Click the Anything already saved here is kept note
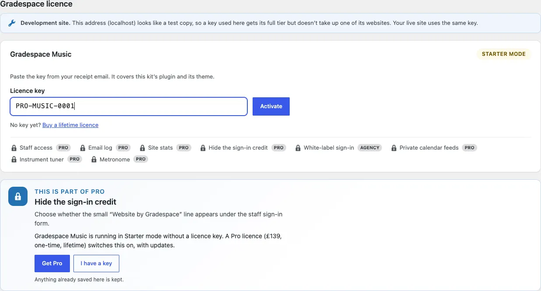 pyautogui.click(x=79, y=280)
